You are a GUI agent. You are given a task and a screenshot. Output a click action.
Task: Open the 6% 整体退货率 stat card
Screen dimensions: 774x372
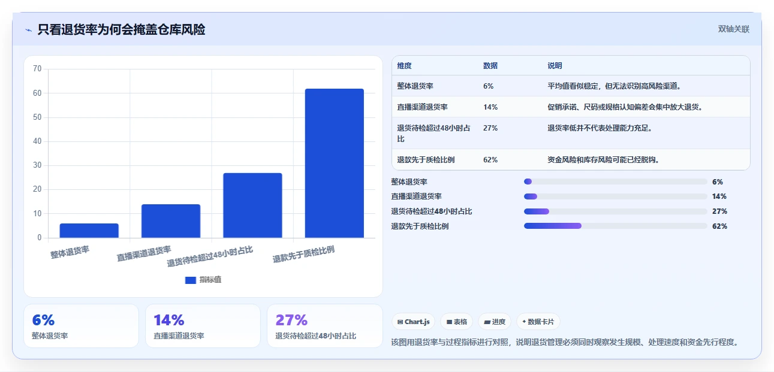point(81,326)
